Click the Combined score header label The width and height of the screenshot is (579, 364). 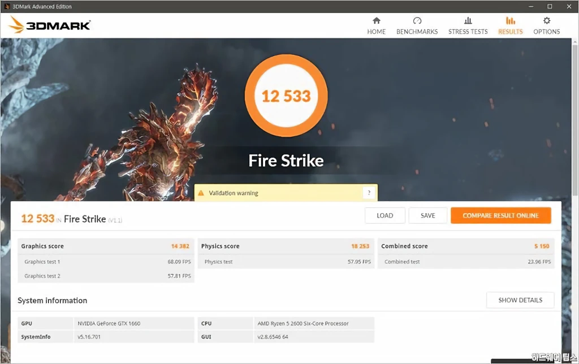click(404, 246)
